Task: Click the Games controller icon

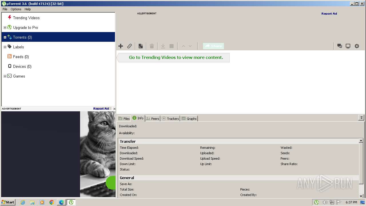Action: pyautogui.click(x=9, y=76)
